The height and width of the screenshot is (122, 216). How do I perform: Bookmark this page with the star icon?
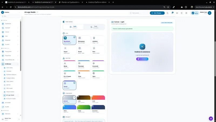pyautogui.click(x=168, y=7)
